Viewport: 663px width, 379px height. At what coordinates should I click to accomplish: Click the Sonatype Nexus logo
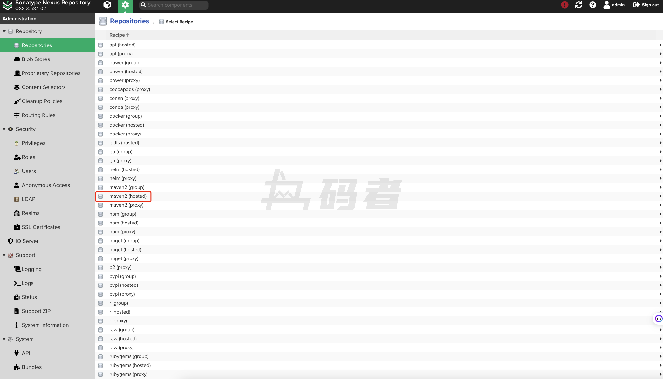pos(7,5)
